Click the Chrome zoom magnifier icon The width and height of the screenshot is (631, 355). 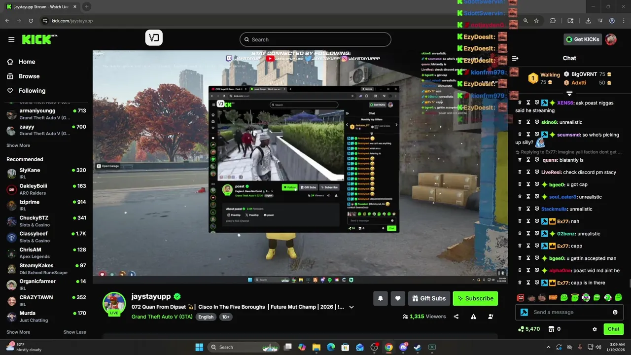526,21
